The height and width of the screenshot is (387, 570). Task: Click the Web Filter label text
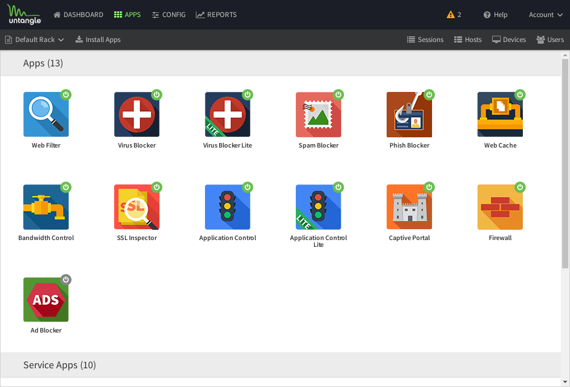tap(46, 145)
